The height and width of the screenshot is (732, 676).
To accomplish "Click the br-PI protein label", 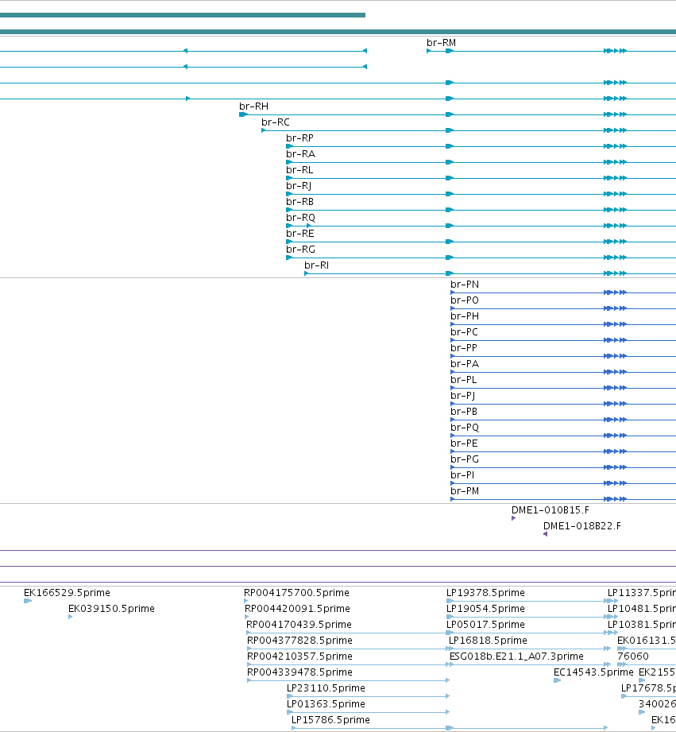I will click(462, 474).
